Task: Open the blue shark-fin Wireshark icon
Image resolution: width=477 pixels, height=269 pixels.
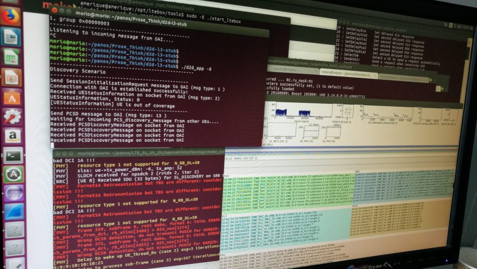Action: (14, 212)
